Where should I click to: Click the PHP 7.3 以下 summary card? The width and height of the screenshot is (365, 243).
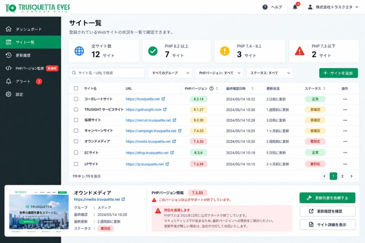(x=324, y=51)
